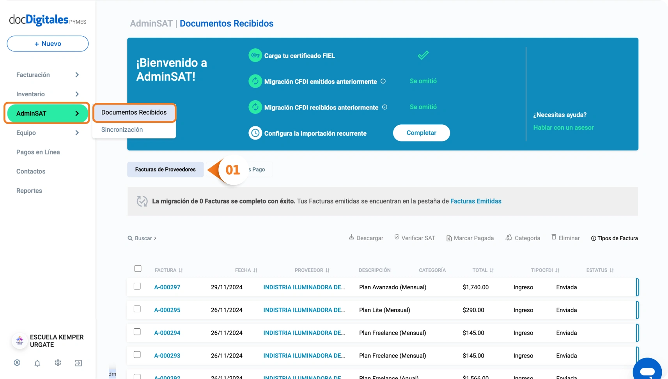The width and height of the screenshot is (668, 379).
Task: Sort by TIPOCFDI column
Action: pos(545,270)
